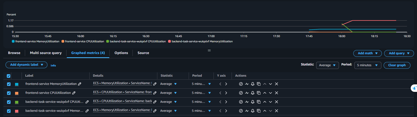Screen dimensions: 417x117
Task: Open the Statistic Average dropdown above table
Action: click(327, 65)
